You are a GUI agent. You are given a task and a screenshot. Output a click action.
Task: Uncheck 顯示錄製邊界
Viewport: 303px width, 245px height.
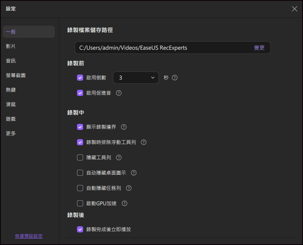click(x=80, y=127)
